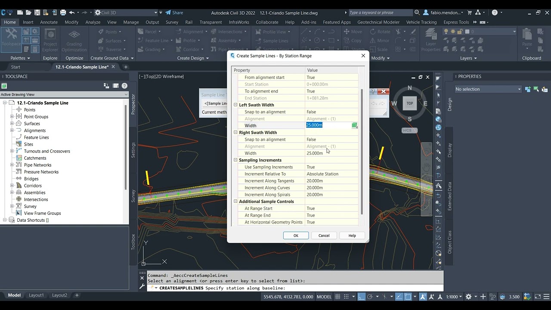The height and width of the screenshot is (310, 551).
Task: Select the Corridors tree item
Action: pos(33,186)
